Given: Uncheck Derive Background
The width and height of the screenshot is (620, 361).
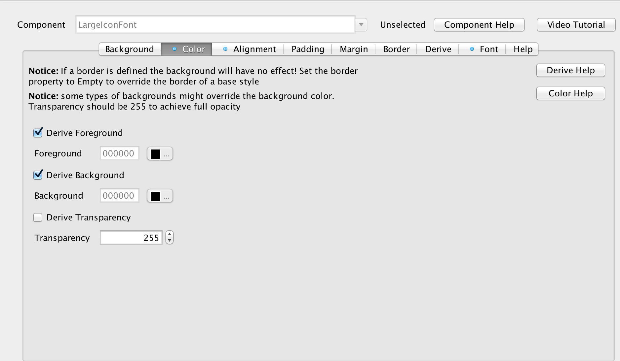Looking at the screenshot, I should (38, 175).
